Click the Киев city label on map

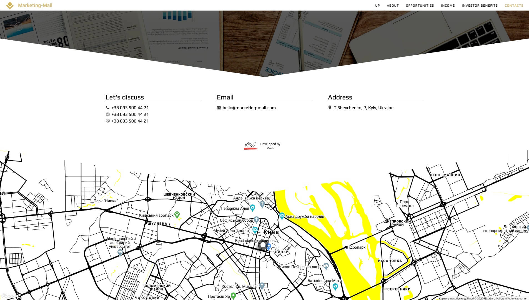[271, 232]
